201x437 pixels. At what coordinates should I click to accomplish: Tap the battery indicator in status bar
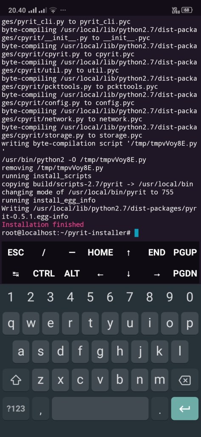pyautogui.click(x=187, y=10)
